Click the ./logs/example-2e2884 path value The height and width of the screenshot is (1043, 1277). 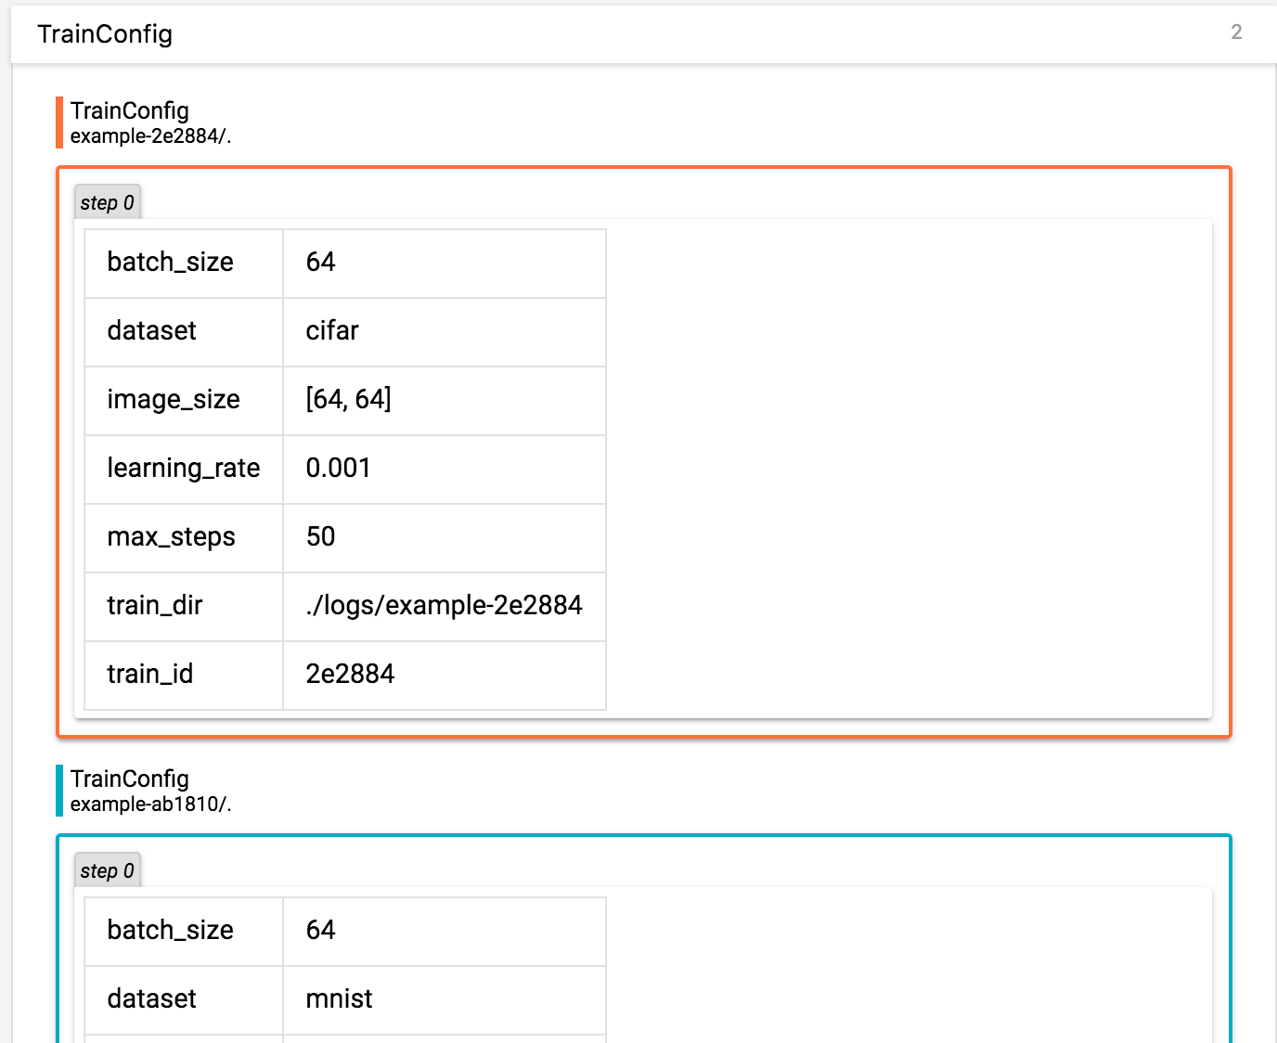pyautogui.click(x=444, y=606)
